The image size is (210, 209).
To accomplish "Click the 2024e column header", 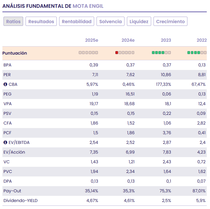I will tap(128, 40).
